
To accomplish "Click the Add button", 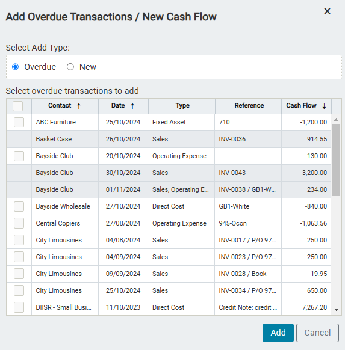I will point(278,333).
